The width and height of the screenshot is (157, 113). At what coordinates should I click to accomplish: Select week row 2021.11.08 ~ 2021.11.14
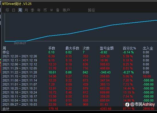click(x=79, y=80)
